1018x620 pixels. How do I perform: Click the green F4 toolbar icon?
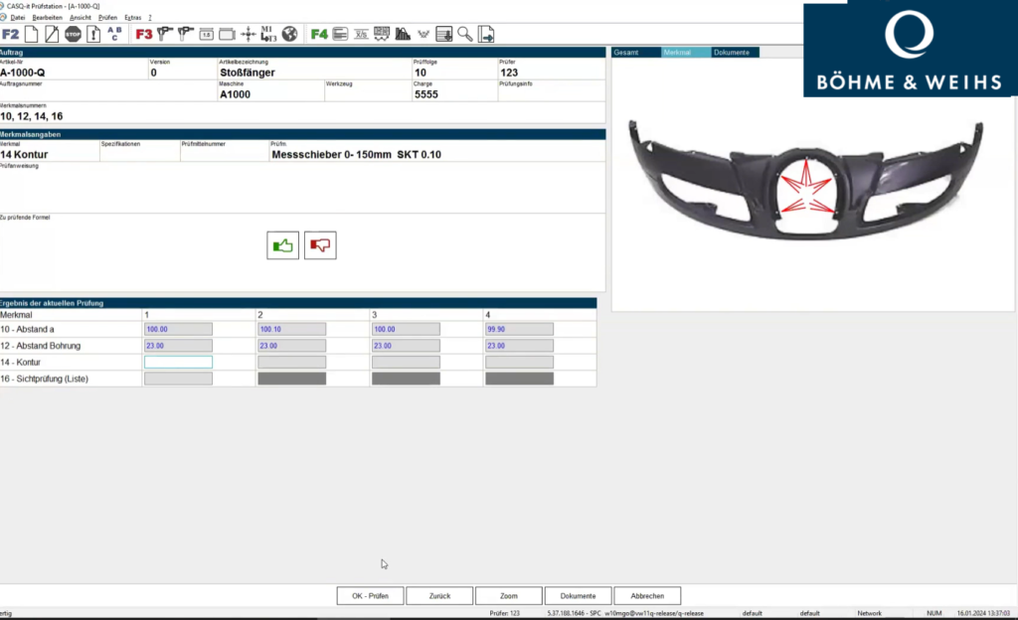(x=319, y=34)
